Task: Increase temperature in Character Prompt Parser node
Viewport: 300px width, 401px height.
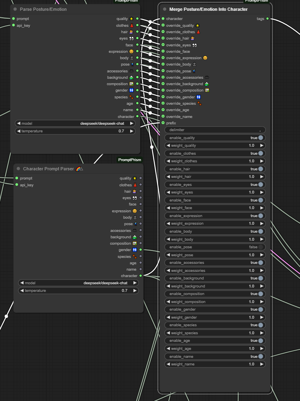Action: click(x=135, y=291)
